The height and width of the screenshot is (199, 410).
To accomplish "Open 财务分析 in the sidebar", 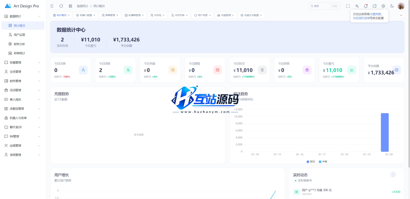I will click(x=23, y=44).
